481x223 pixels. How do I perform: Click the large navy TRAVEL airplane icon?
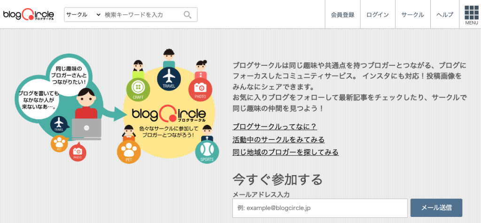point(169,78)
